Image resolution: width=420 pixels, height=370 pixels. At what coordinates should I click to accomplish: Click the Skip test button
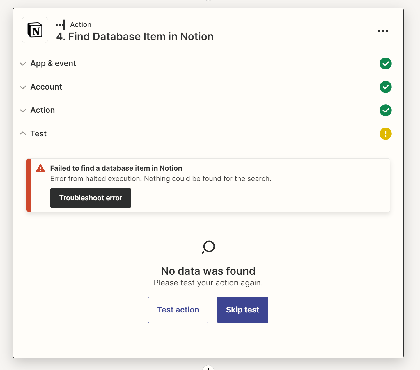[243, 310]
